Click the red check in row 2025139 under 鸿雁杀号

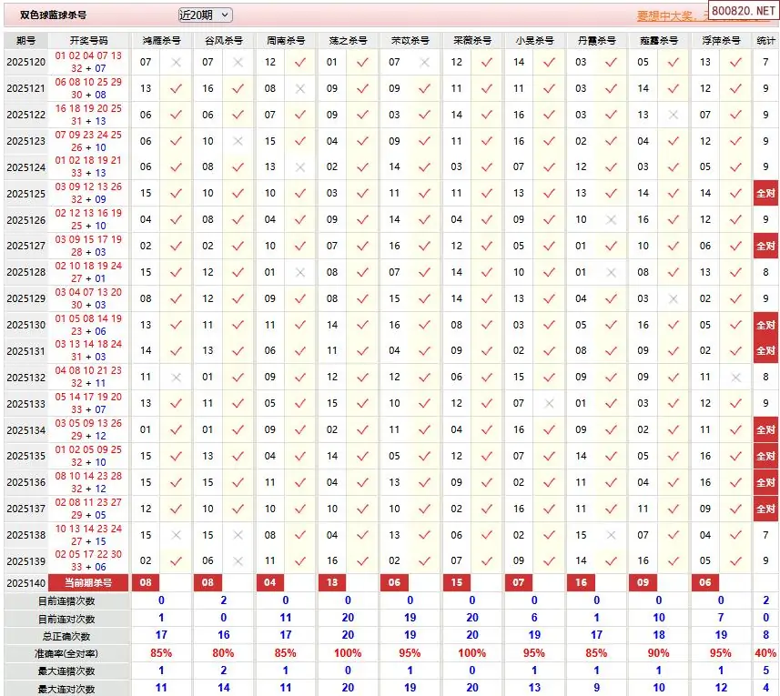point(176,561)
